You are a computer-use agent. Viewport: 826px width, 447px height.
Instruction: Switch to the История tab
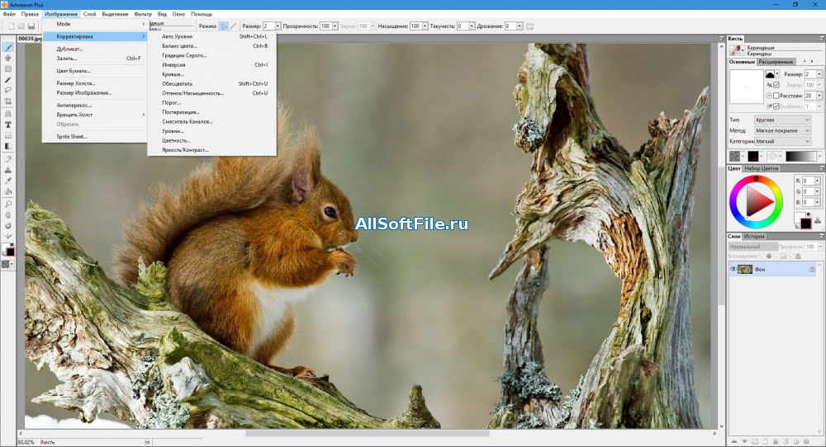tap(753, 237)
